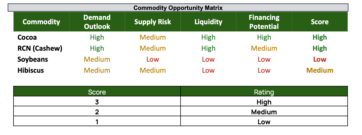362x135 pixels.
Task: Click the Commodity Opportunity Matrix title
Action: (178, 8)
